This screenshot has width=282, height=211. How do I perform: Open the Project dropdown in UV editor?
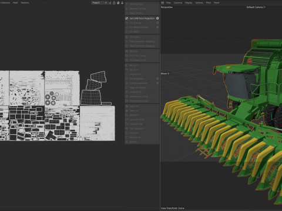[x=99, y=3]
